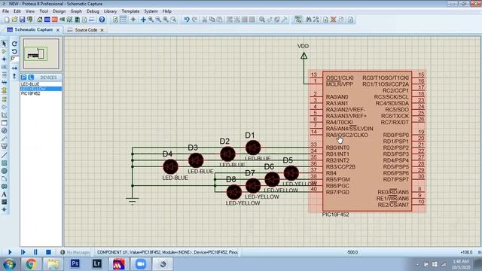Image resolution: width=482 pixels, height=271 pixels.
Task: Select the PIC18F452 microcontroller on schematic
Action: pos(367,141)
